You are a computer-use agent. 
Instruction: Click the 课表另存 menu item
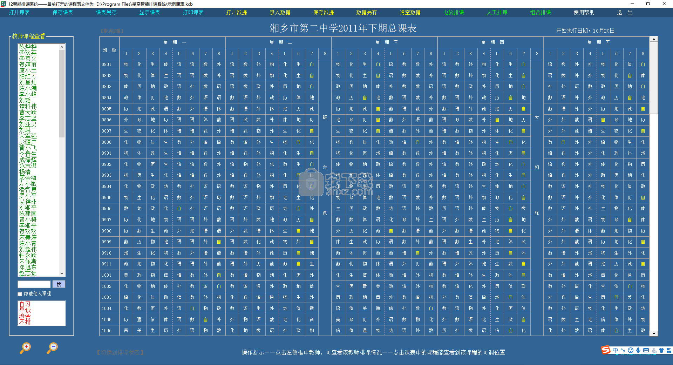click(x=106, y=12)
